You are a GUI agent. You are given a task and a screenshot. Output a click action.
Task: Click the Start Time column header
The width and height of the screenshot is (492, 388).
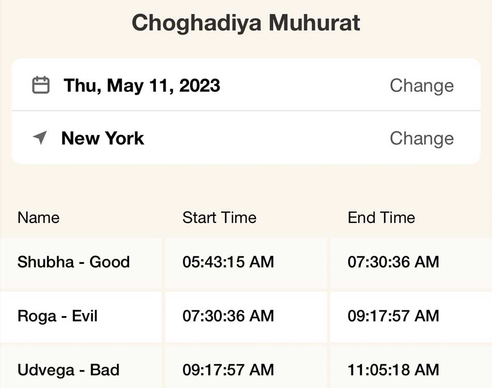(x=220, y=217)
